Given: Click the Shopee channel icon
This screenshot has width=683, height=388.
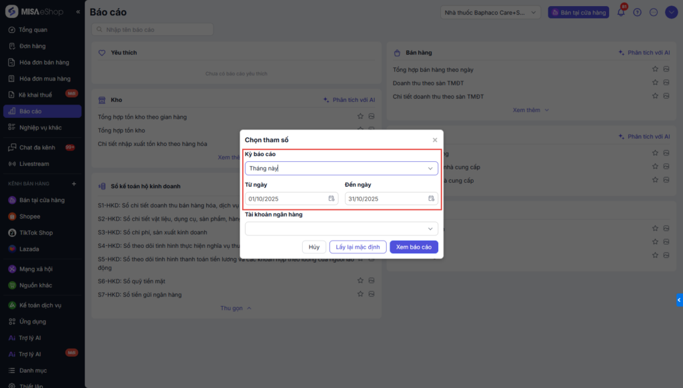Looking at the screenshot, I should click(x=12, y=217).
